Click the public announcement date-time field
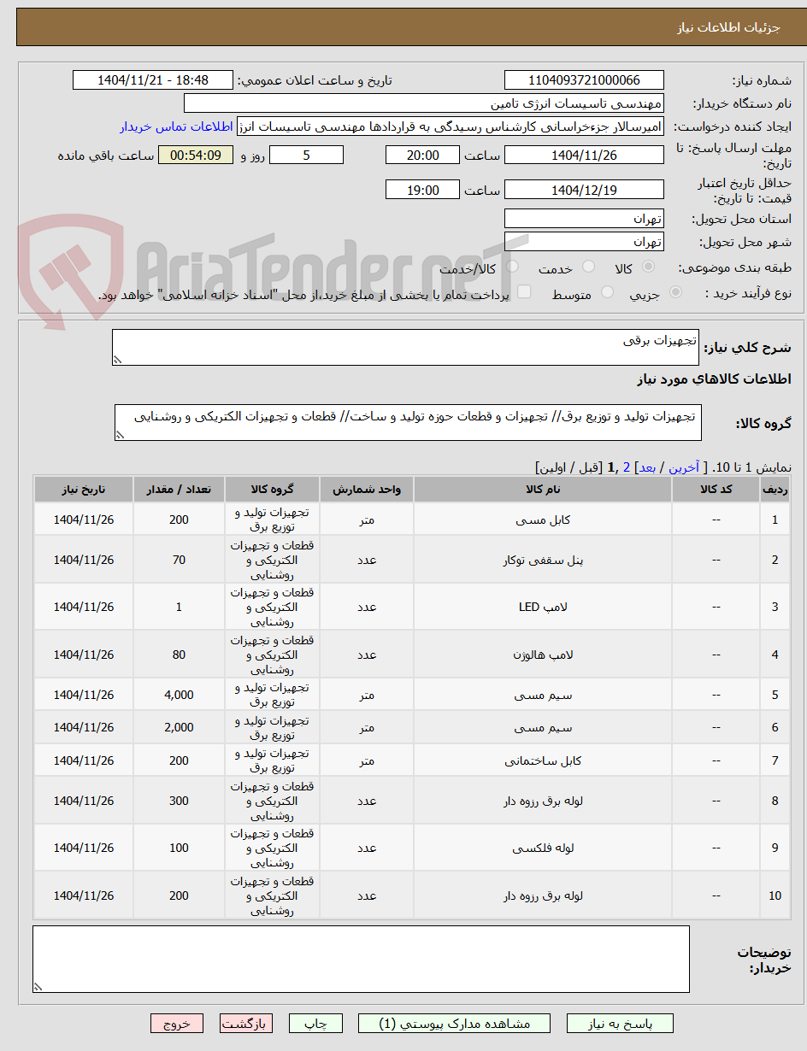Viewport: 807px width, 1051px height. click(x=153, y=80)
